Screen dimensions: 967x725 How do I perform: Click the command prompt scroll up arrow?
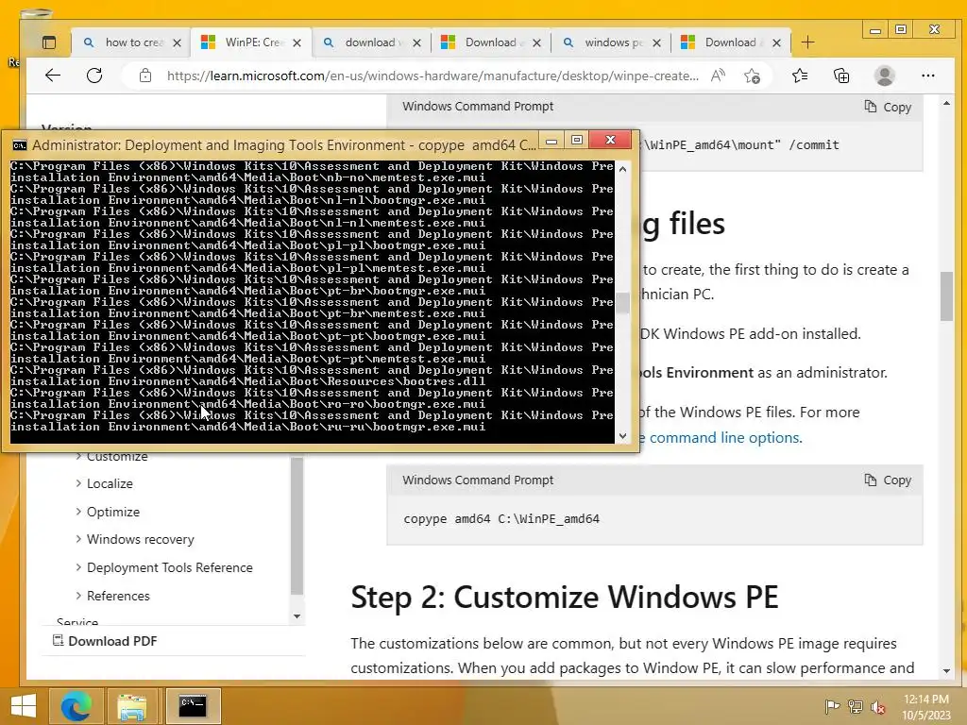(x=623, y=169)
